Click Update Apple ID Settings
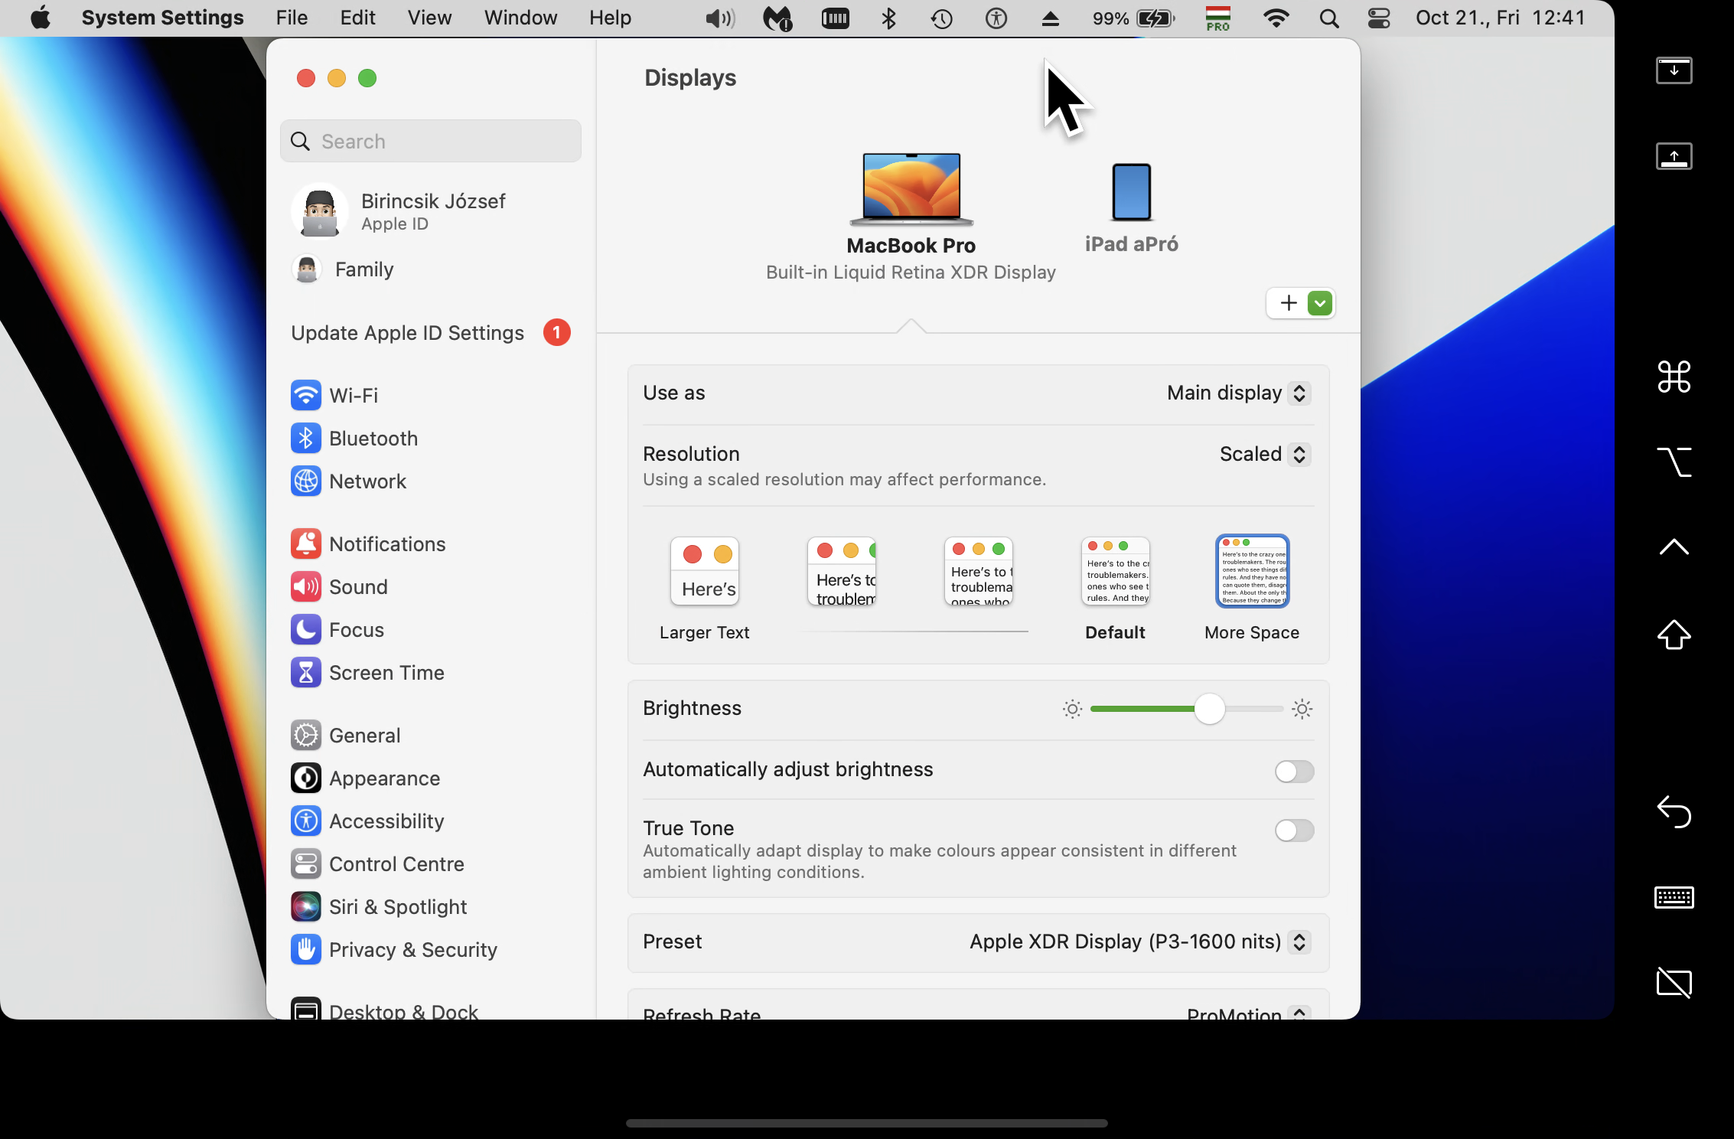The height and width of the screenshot is (1139, 1734). (408, 333)
